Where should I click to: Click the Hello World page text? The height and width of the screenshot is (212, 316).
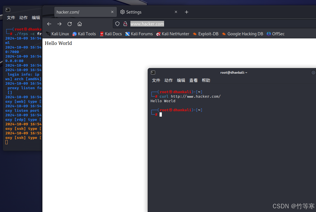58,43
